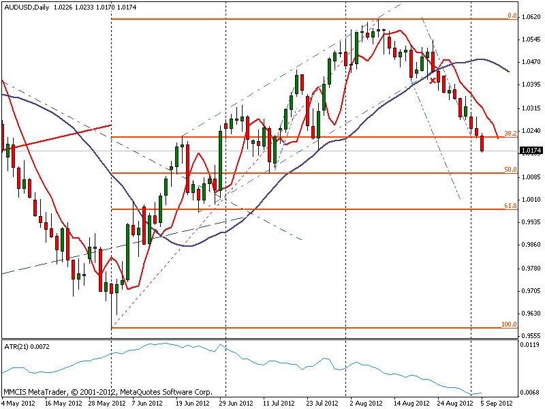Click the 24 Aug 2012 date label
The width and height of the screenshot is (545, 409).
click(454, 404)
